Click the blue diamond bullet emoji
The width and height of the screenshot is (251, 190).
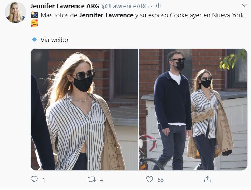click(x=34, y=39)
